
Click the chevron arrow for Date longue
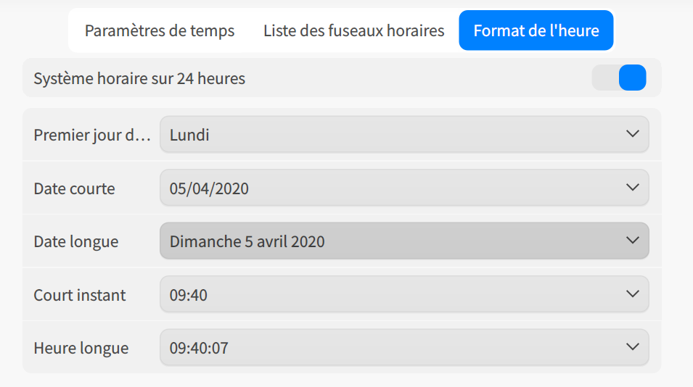pyautogui.click(x=633, y=240)
